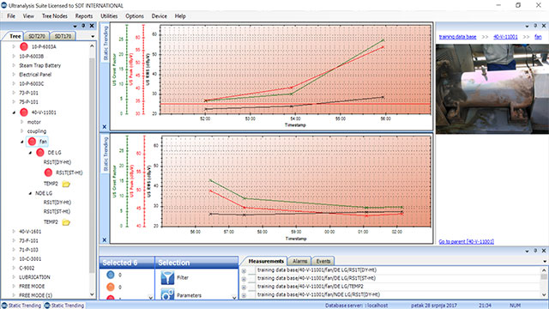Click the orange status circle in Selected panel
The width and height of the screenshot is (549, 309).
pos(111,287)
